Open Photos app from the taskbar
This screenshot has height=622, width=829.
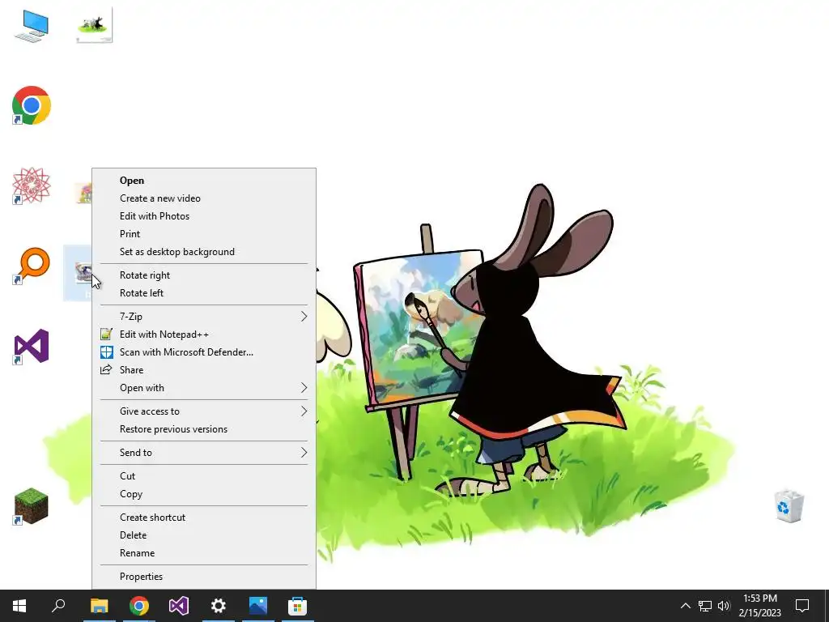pyautogui.click(x=258, y=606)
